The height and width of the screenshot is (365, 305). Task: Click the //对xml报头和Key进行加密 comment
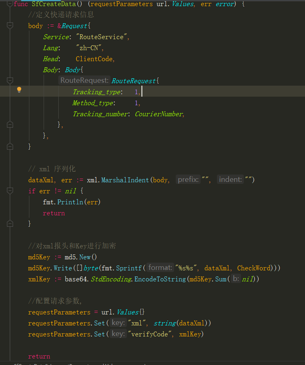pyautogui.click(x=72, y=246)
